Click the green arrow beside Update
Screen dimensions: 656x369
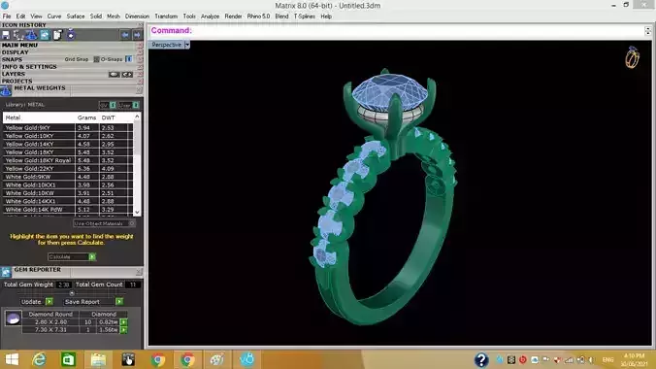[49, 302]
